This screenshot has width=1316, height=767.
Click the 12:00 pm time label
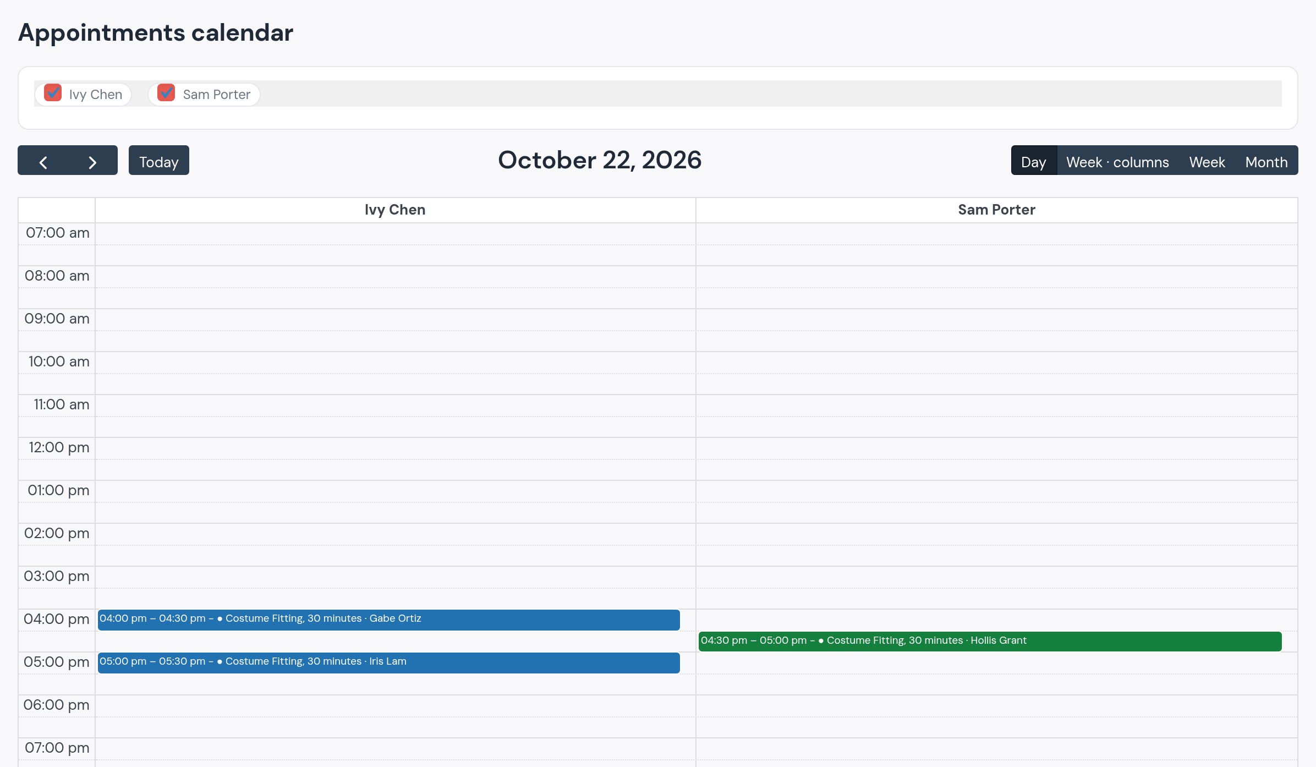(59, 447)
